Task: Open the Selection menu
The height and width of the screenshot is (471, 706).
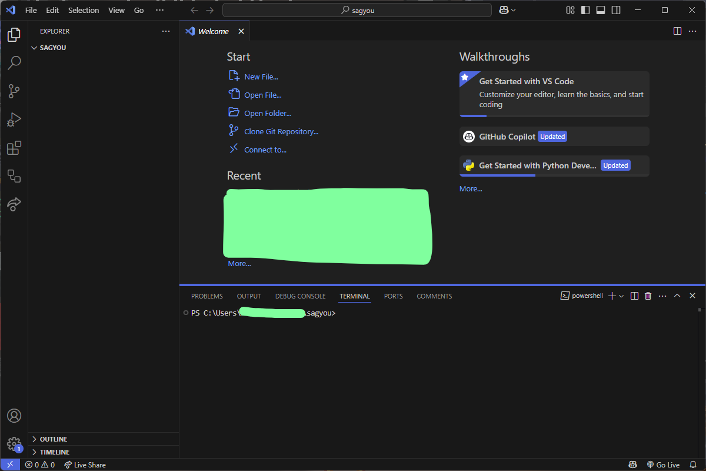Action: click(x=84, y=10)
